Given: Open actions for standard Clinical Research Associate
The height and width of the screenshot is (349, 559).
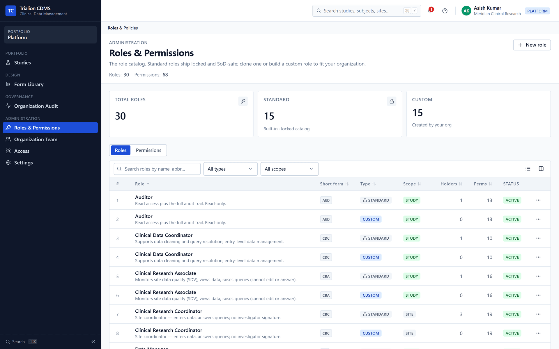Looking at the screenshot, I should [x=538, y=276].
